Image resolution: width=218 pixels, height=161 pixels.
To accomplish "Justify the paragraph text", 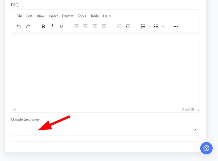I will [104, 27].
